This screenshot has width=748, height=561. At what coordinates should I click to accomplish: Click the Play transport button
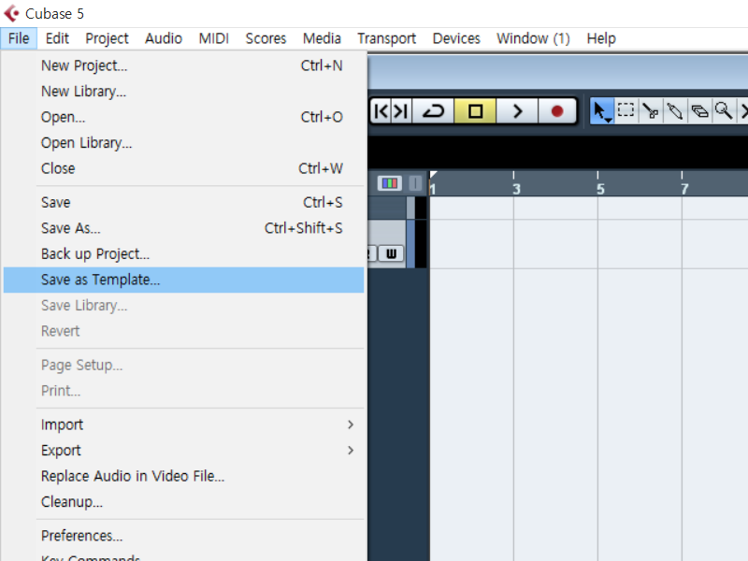(x=517, y=111)
